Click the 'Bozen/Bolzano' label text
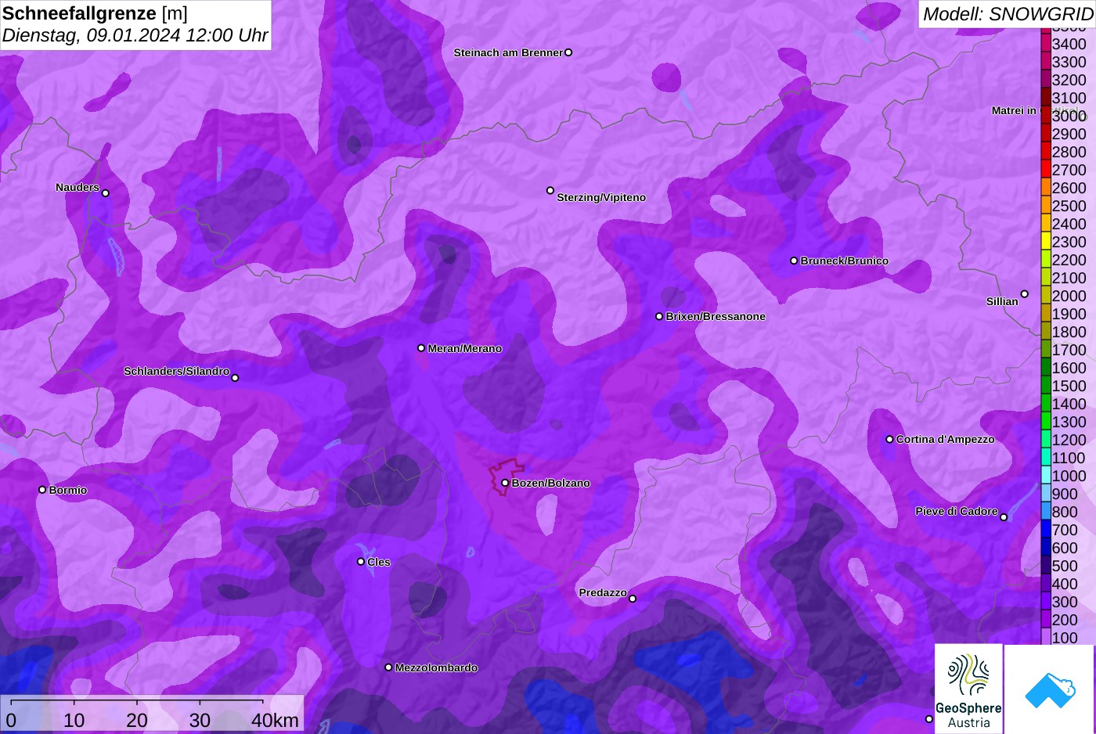1096x734 pixels. 550,483
